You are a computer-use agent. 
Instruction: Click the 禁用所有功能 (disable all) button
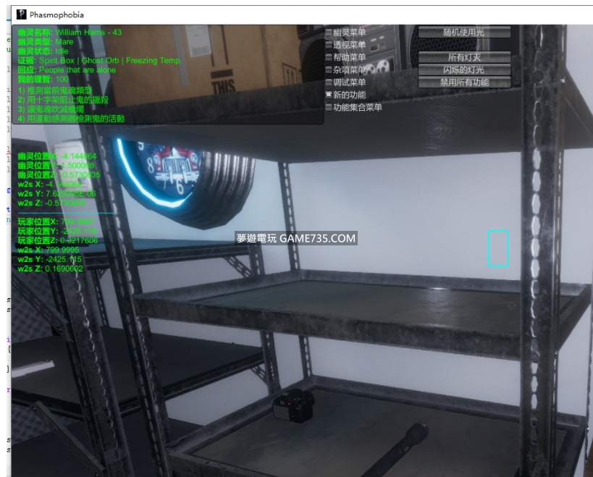pos(464,83)
